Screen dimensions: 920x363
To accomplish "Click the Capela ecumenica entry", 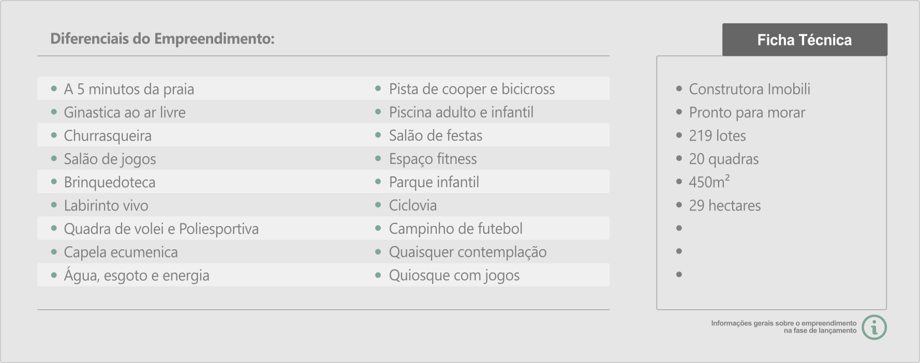I will (121, 252).
